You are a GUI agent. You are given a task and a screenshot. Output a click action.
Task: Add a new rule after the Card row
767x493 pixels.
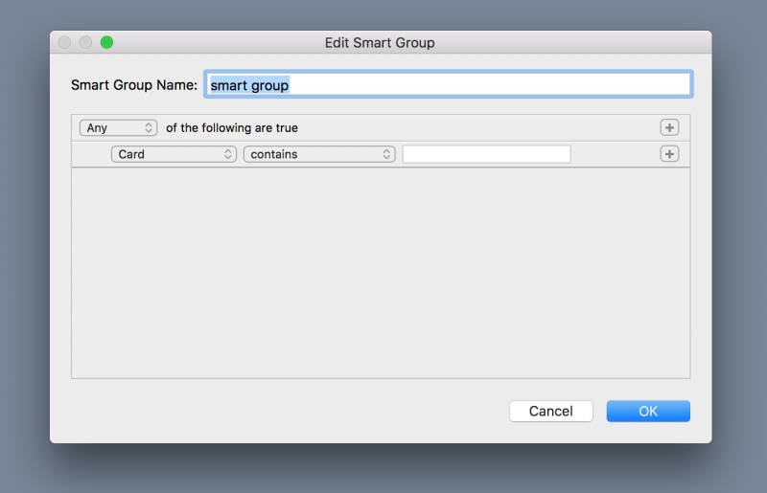pyautogui.click(x=669, y=154)
